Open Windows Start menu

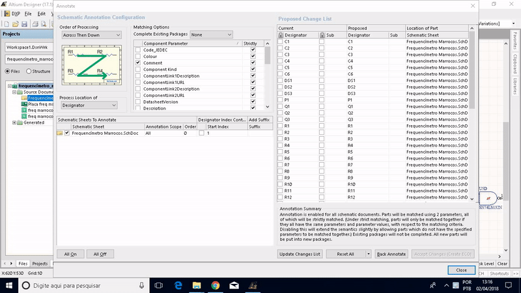coord(9,285)
